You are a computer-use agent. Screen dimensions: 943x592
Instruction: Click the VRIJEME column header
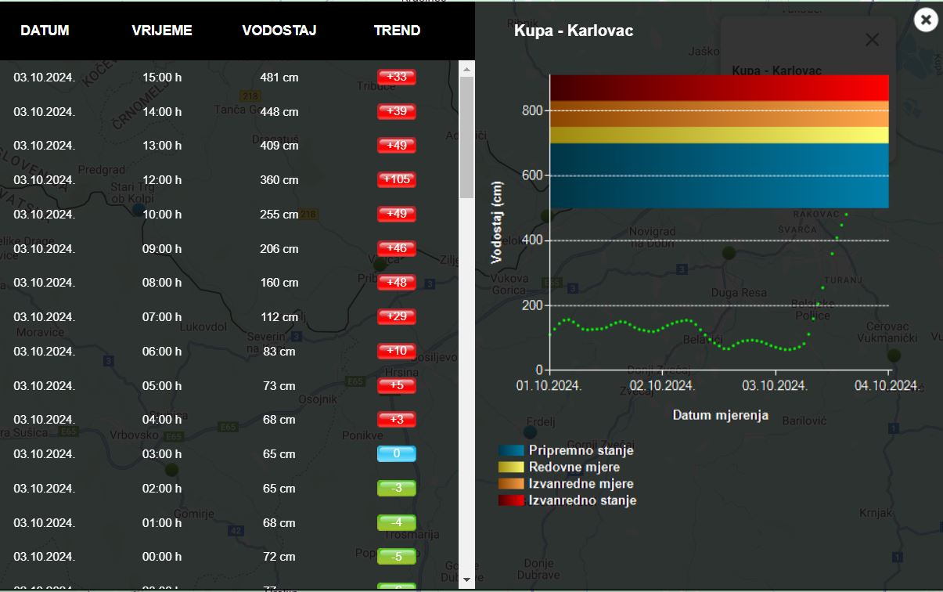[x=162, y=31]
